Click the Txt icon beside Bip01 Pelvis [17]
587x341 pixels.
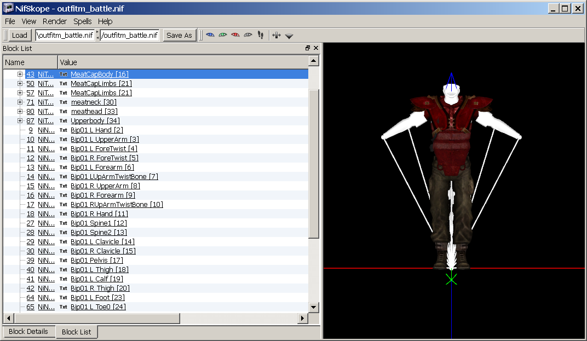pos(64,261)
